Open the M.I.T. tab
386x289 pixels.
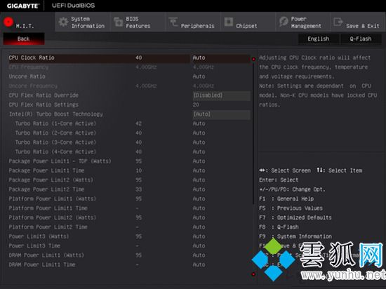27,22
